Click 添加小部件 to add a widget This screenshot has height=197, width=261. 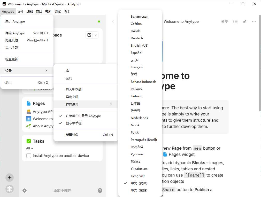[62, 191]
